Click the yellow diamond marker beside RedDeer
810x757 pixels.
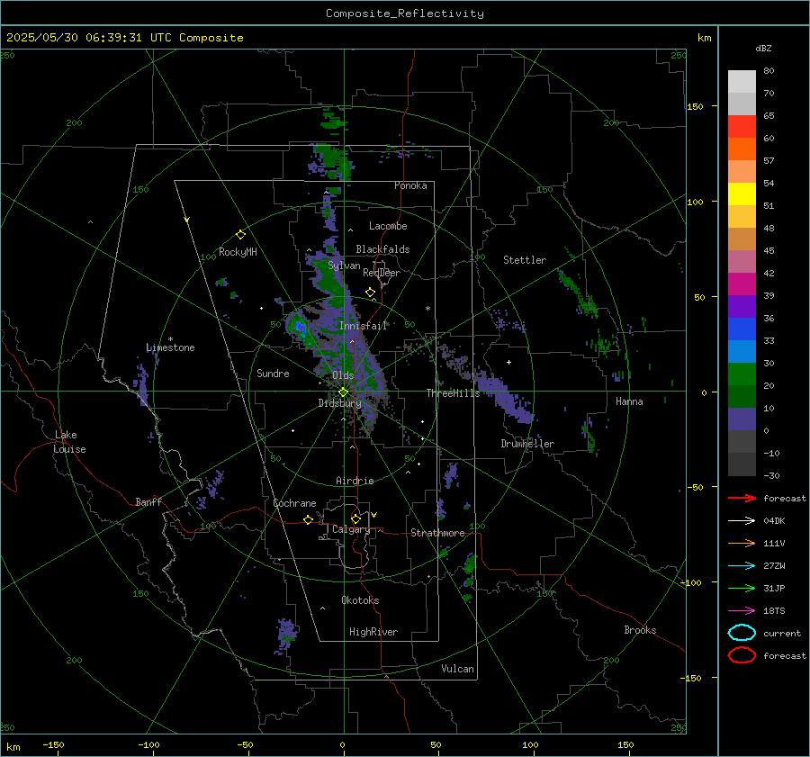click(x=371, y=293)
